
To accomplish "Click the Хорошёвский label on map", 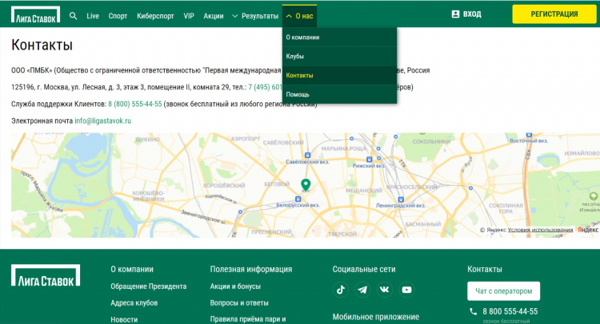I will coord(224,185).
